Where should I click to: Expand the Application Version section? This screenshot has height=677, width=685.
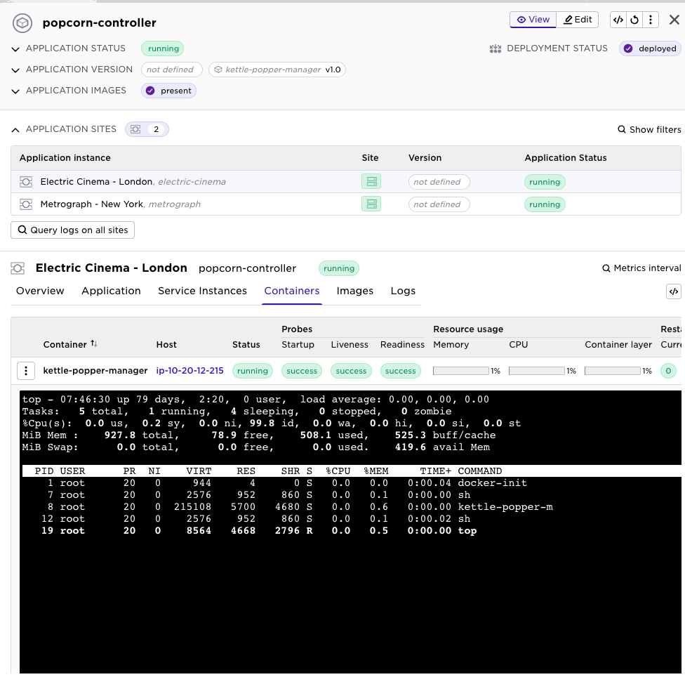click(15, 70)
